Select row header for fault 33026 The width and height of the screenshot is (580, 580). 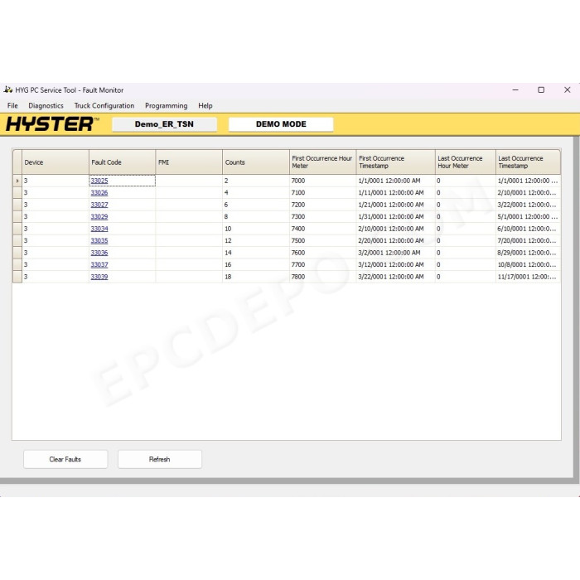click(17, 193)
